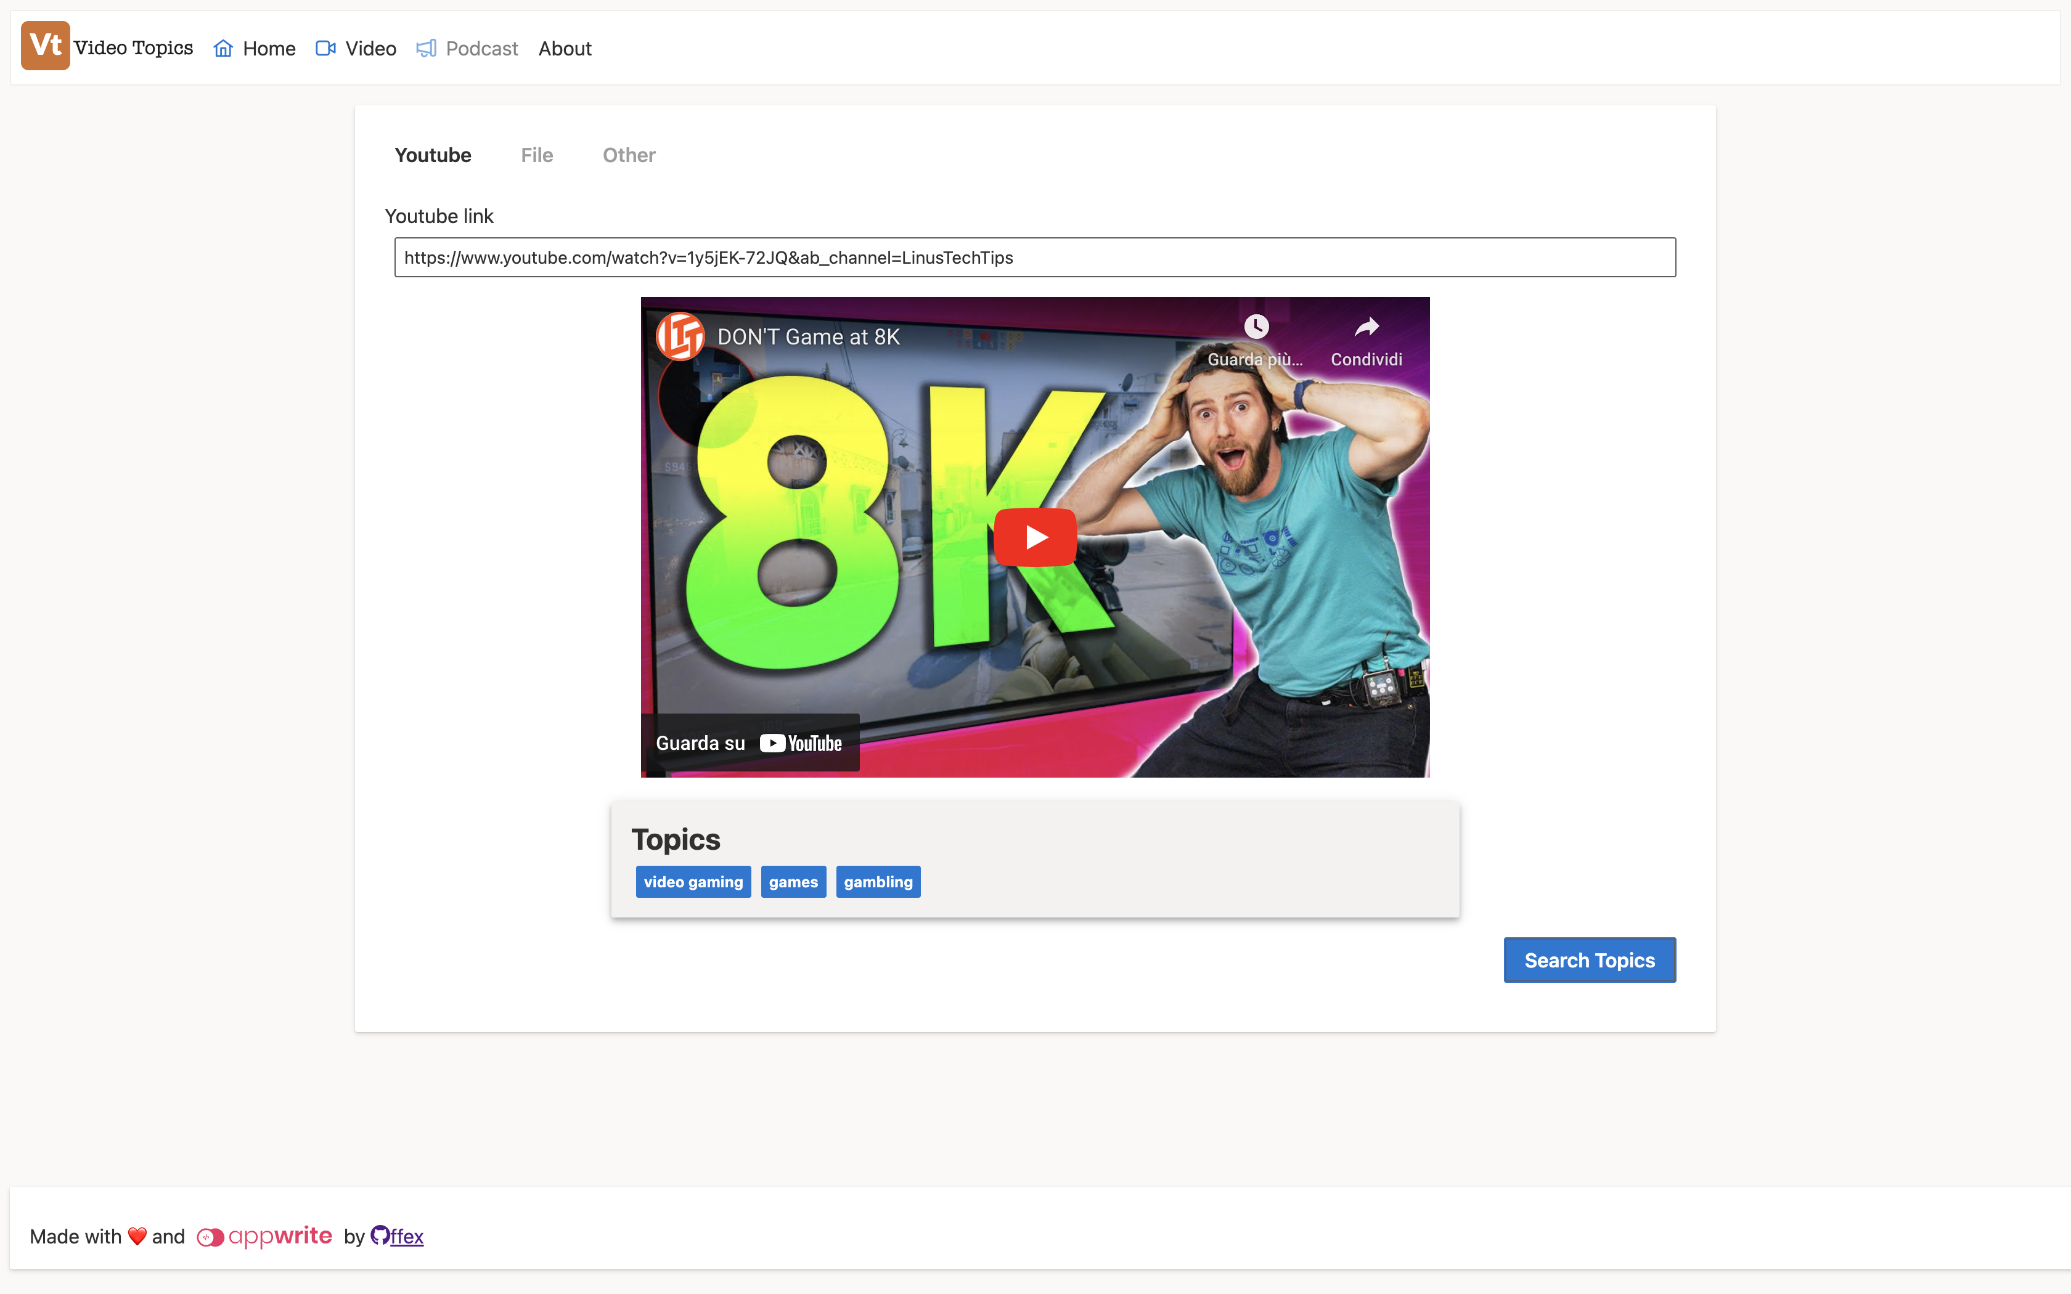
Task: Click the Video camera icon in navbar
Action: pos(325,49)
